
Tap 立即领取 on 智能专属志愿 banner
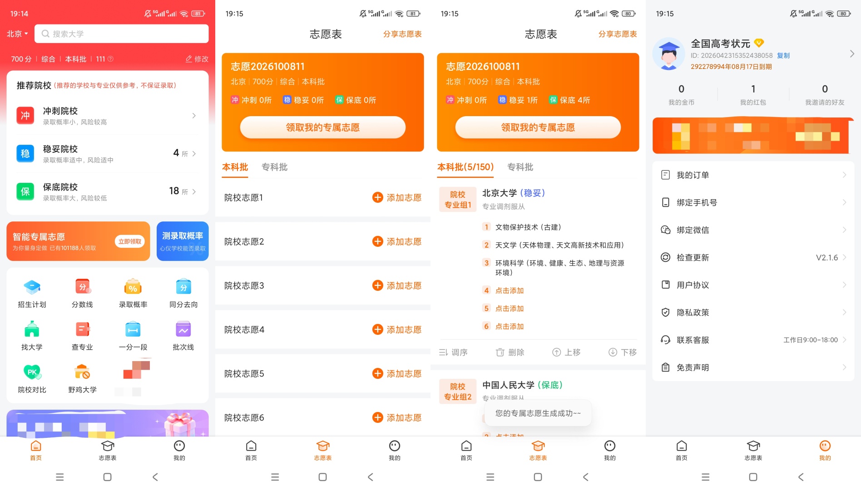(x=130, y=241)
